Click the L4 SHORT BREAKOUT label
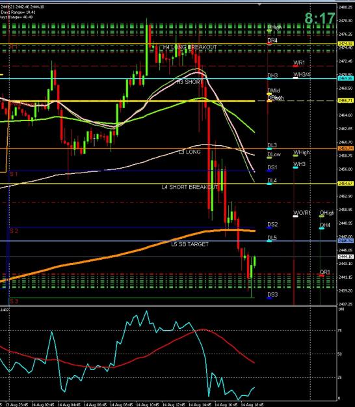 (190, 187)
